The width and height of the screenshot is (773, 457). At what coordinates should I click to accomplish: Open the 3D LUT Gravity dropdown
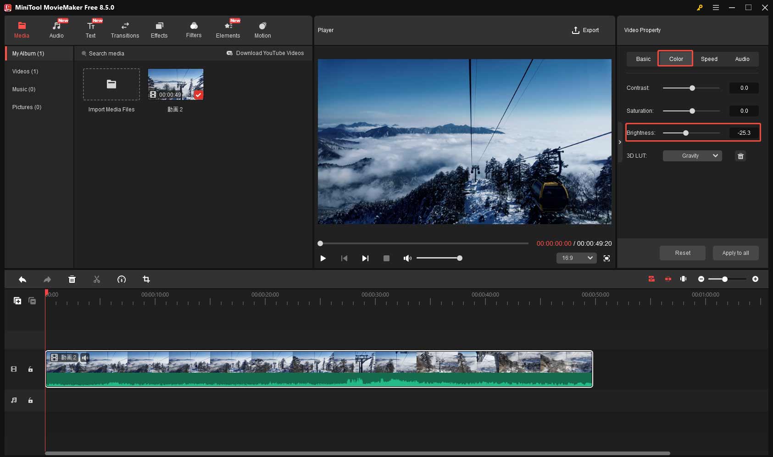click(x=692, y=156)
